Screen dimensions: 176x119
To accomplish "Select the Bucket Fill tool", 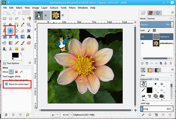I will (x=5, y=43).
